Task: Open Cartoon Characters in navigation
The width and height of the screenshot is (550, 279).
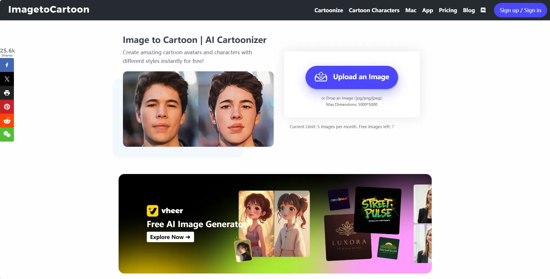Action: tap(374, 10)
